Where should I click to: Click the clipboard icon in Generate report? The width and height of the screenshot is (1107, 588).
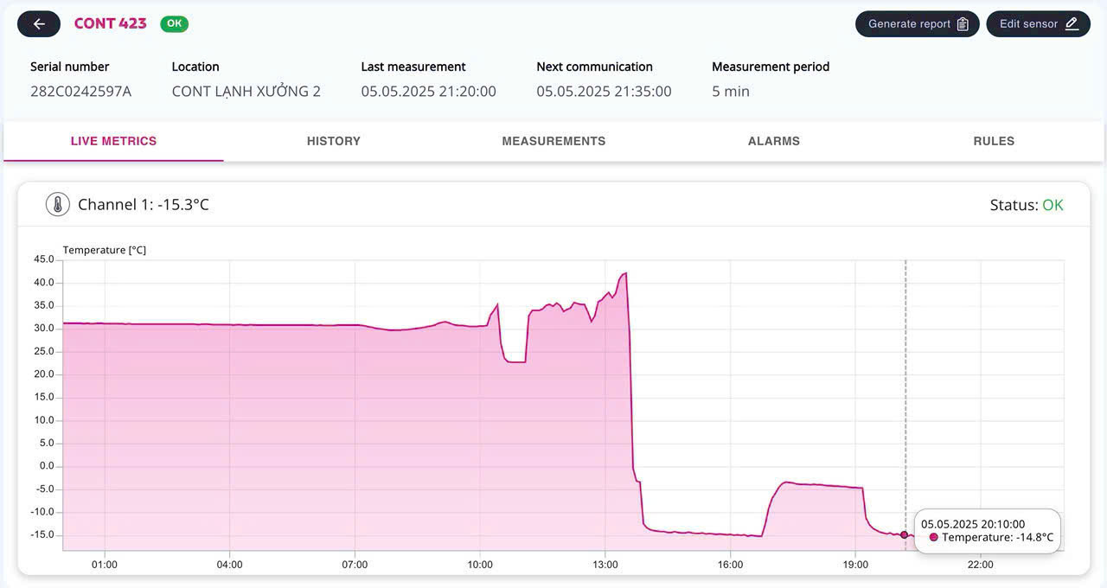tap(963, 24)
